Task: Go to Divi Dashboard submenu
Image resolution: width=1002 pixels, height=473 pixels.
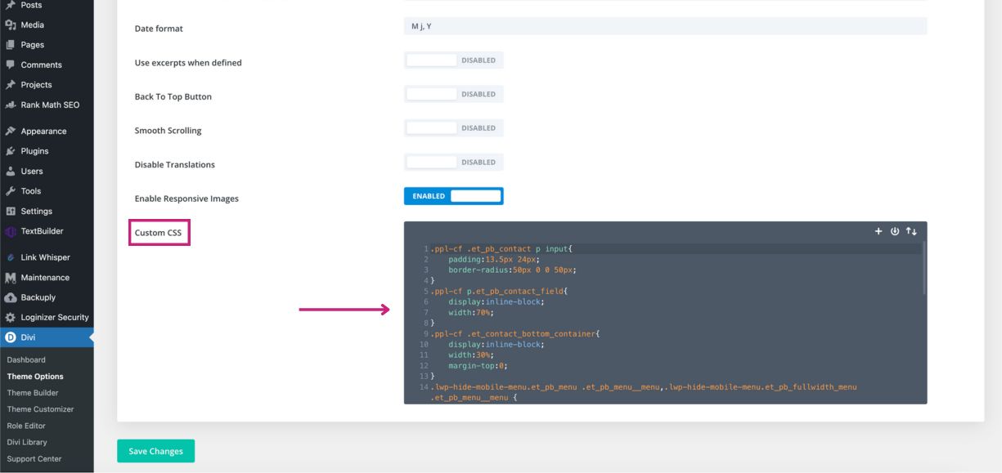Action: pos(26,359)
